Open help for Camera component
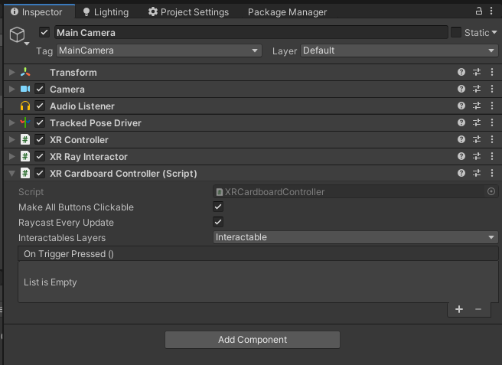502x365 pixels. 461,89
